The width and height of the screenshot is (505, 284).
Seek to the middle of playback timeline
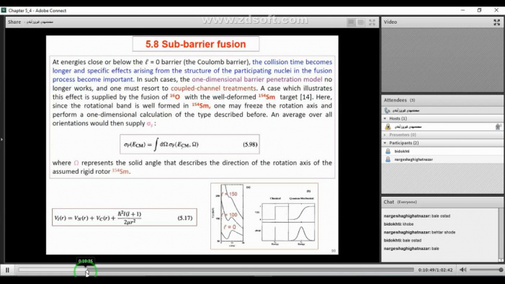coord(216,270)
